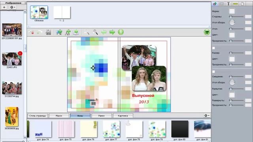253x142 pixels.
Task: Toggle the checkbox above the Размер slider
Action: tap(213, 48)
